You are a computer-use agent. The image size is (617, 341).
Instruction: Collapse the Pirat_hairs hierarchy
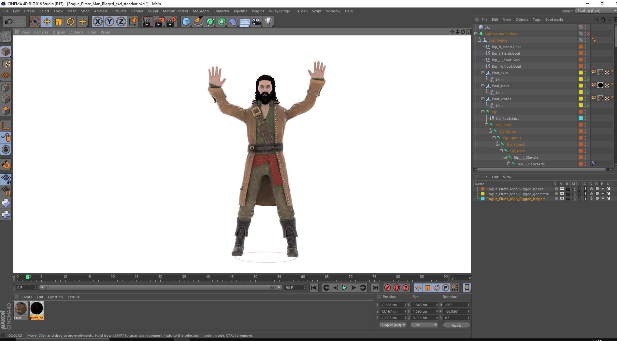pyautogui.click(x=483, y=86)
